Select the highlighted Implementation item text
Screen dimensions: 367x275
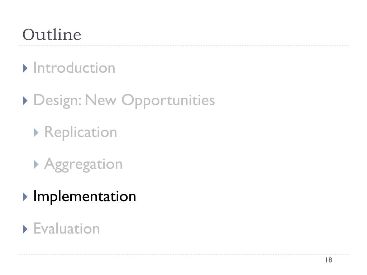click(85, 197)
